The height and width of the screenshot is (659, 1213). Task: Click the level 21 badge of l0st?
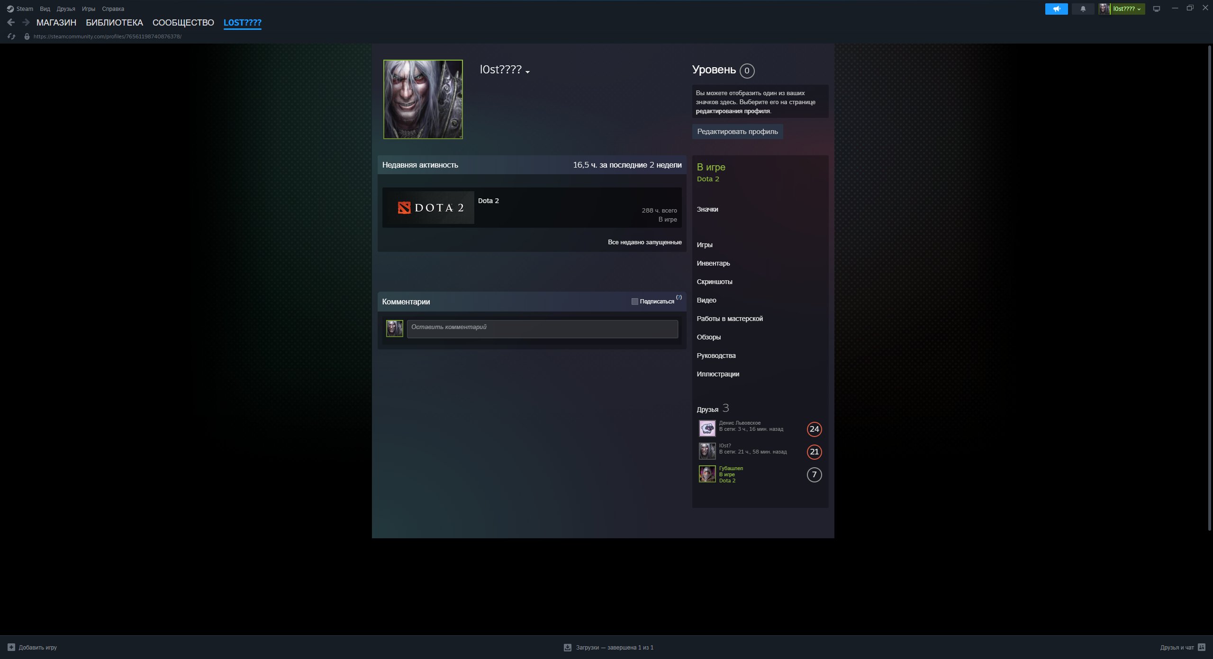coord(814,452)
